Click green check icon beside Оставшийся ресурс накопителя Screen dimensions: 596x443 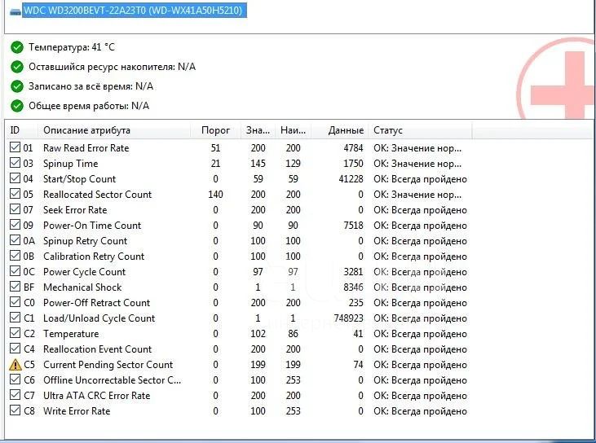coord(17,67)
